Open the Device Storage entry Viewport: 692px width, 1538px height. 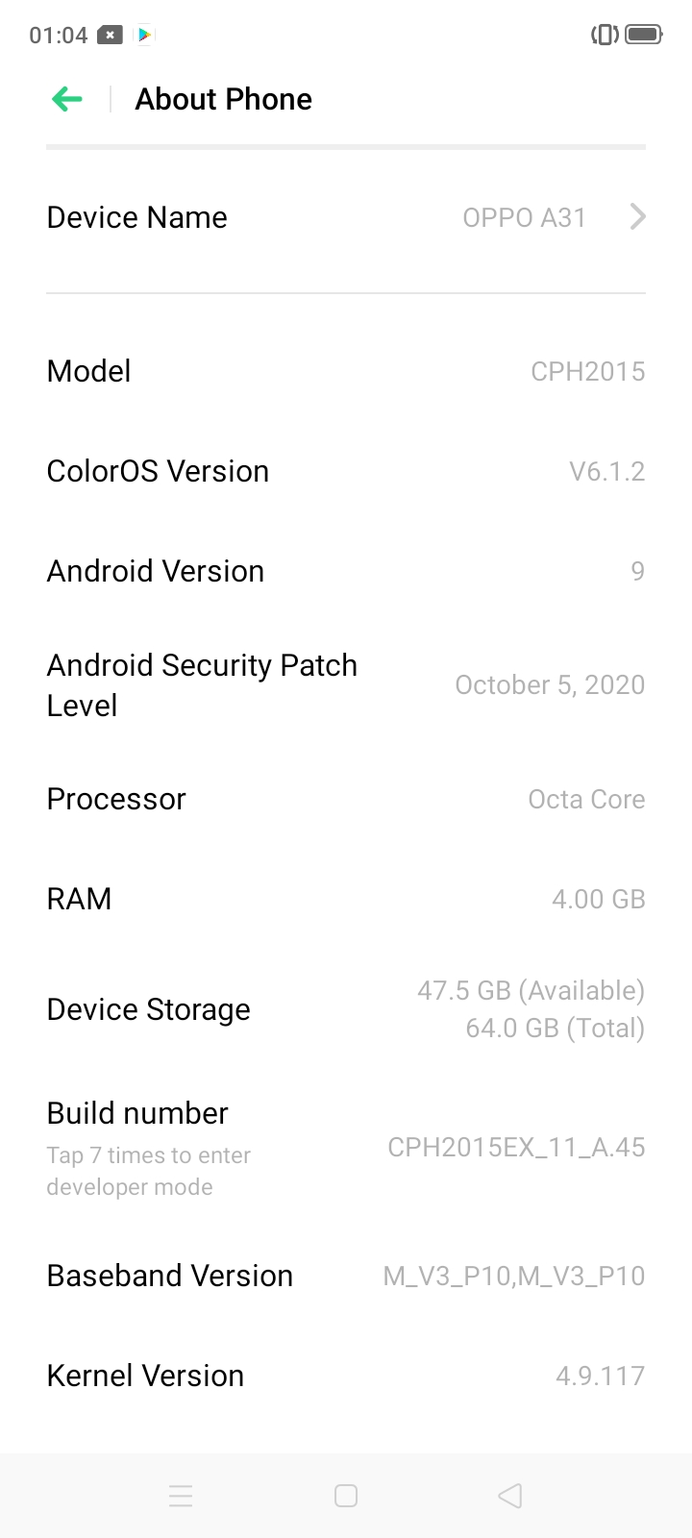(346, 1009)
